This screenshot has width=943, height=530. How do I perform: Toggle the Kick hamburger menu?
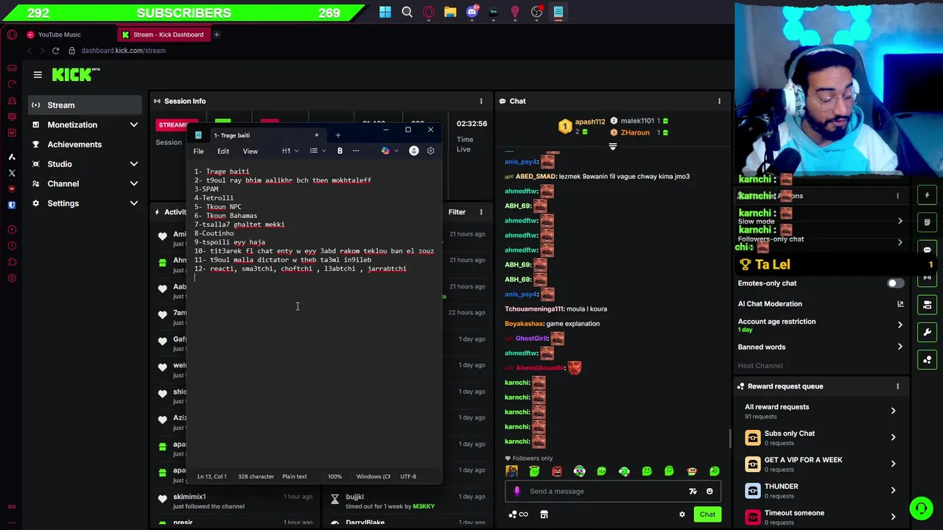pyautogui.click(x=38, y=74)
